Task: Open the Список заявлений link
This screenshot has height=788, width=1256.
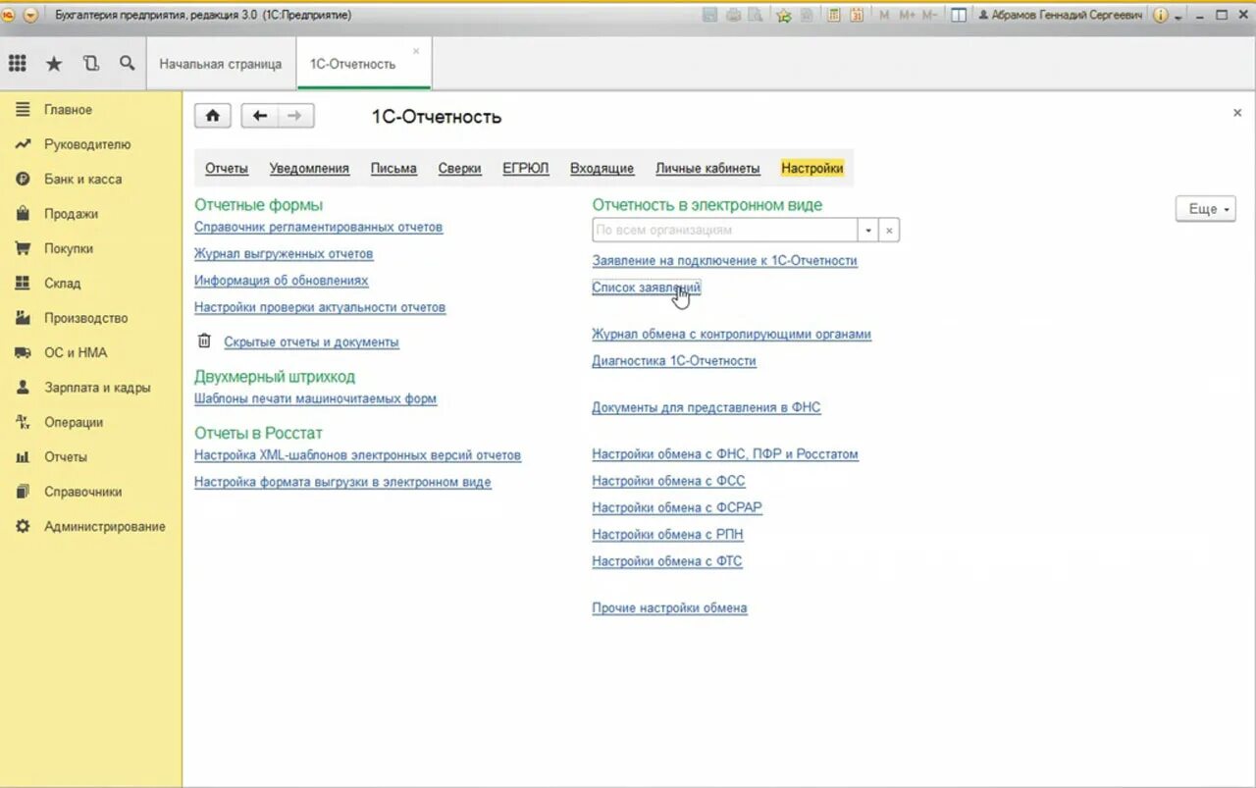Action: click(x=647, y=288)
